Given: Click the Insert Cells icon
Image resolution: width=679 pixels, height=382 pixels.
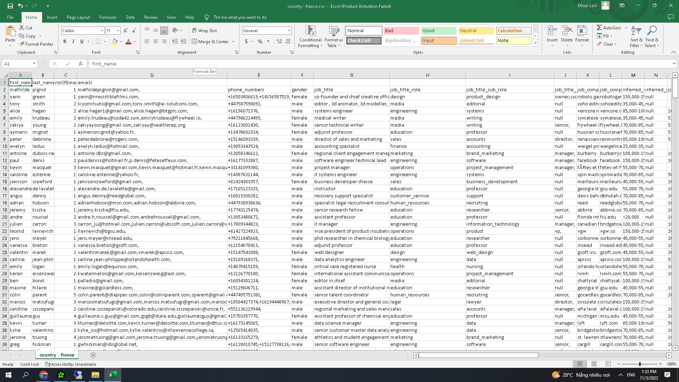Looking at the screenshot, I should (552, 31).
